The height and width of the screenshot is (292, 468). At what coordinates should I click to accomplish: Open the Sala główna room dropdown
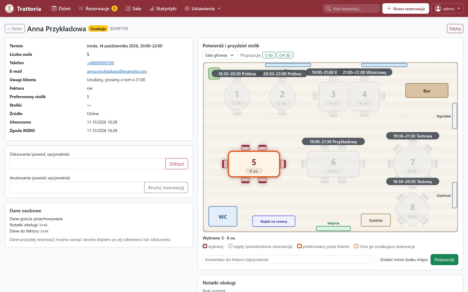(x=220, y=55)
